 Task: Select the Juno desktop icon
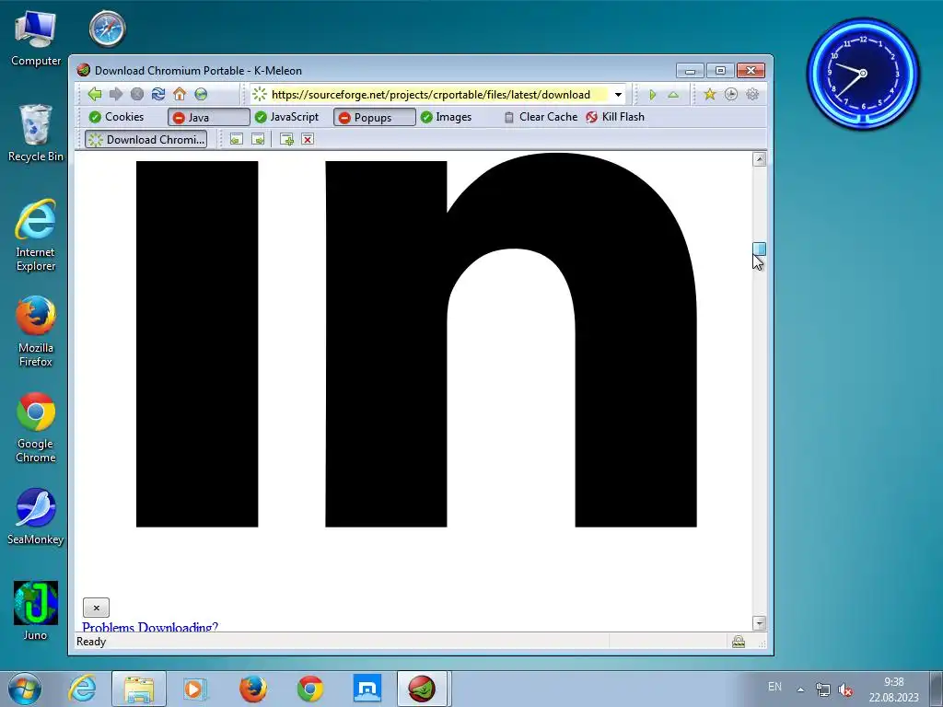tap(36, 611)
